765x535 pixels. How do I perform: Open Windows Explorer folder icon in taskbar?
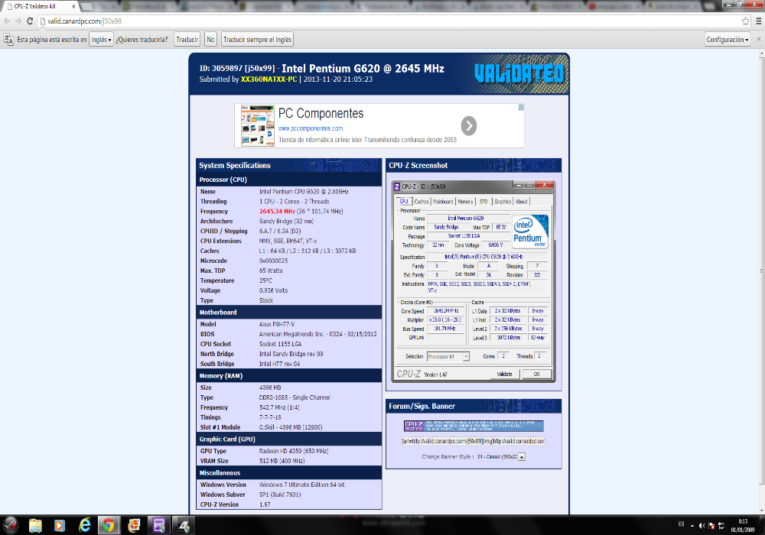click(36, 525)
